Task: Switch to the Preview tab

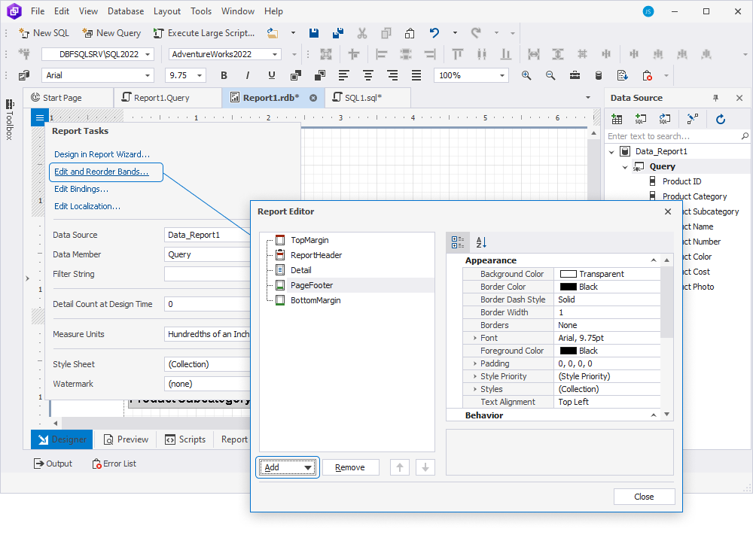Action: (127, 439)
